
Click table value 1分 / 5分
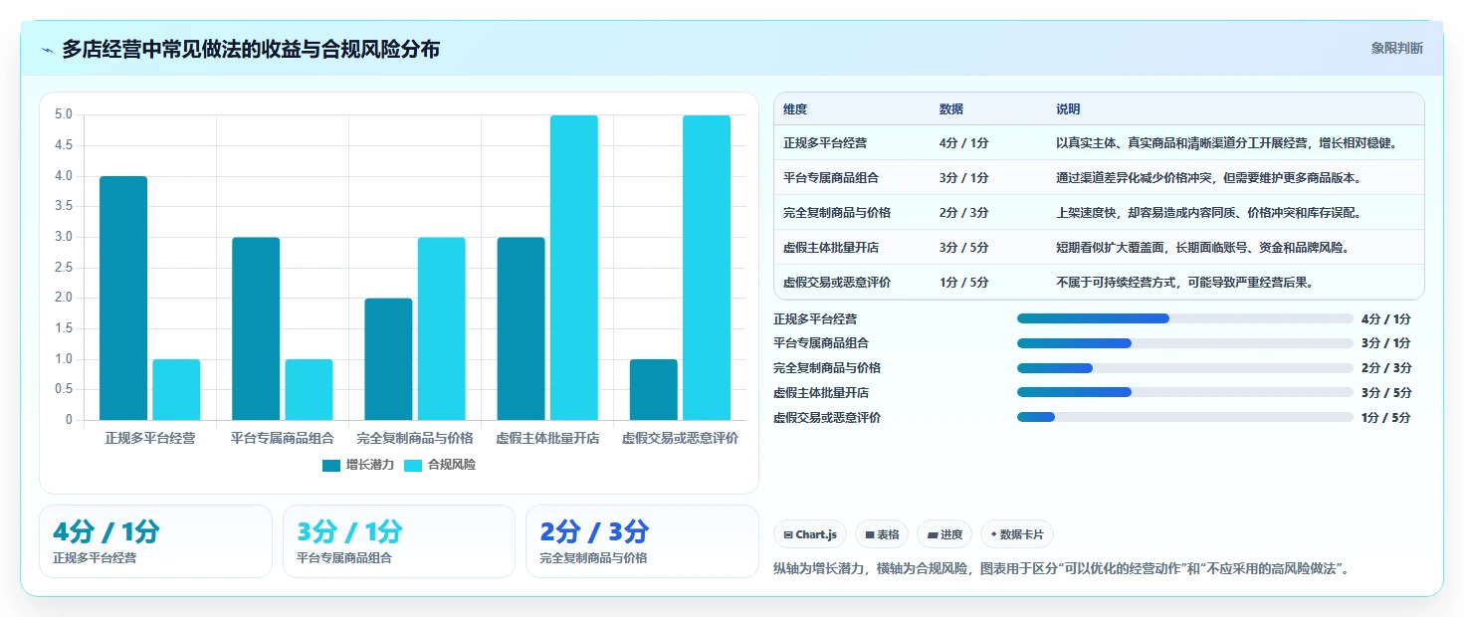pyautogui.click(x=963, y=283)
